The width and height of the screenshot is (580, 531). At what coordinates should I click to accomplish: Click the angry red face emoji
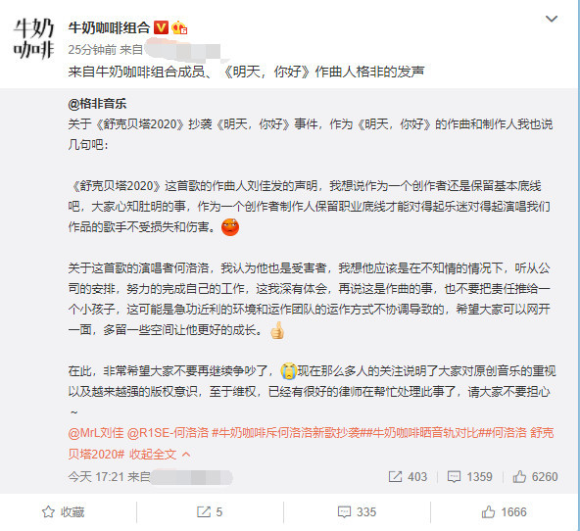230,227
